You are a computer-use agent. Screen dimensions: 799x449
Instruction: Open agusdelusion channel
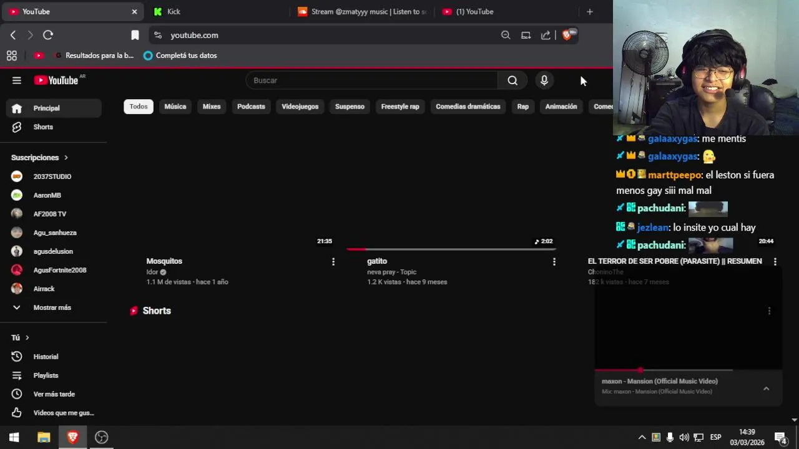pyautogui.click(x=54, y=251)
